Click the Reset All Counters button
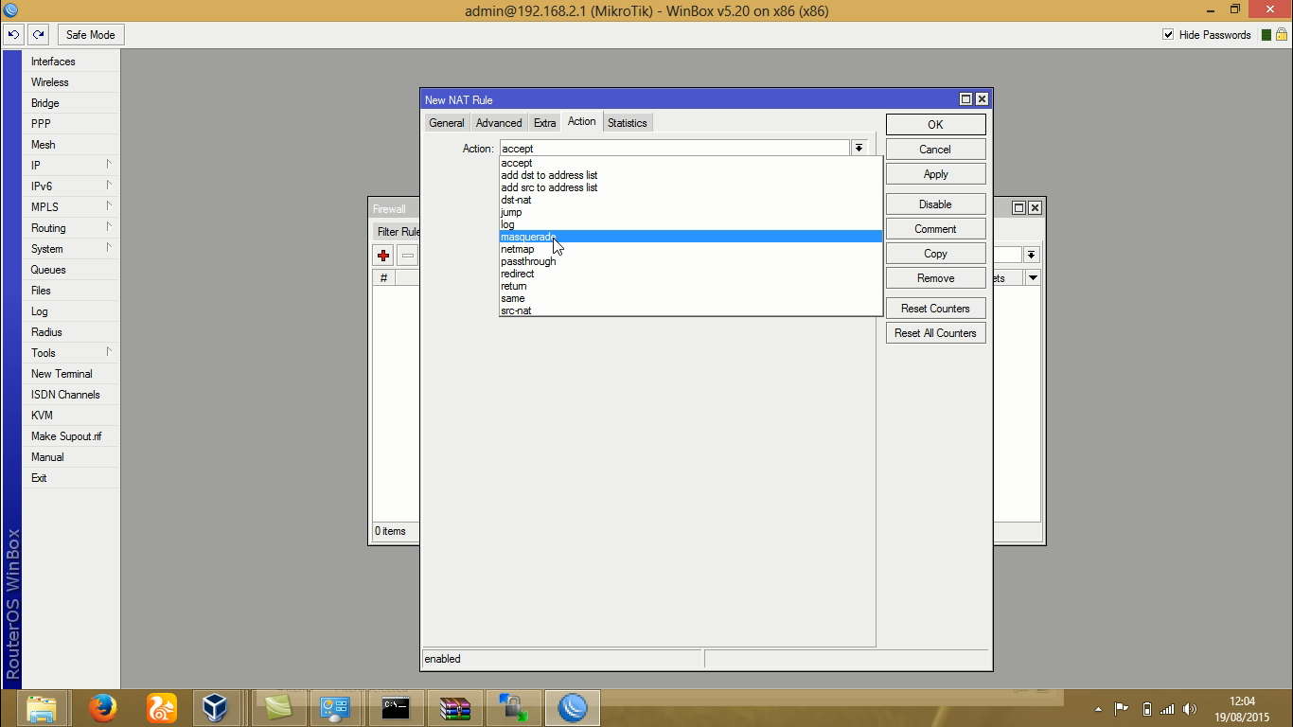The image size is (1293, 727). 935,333
